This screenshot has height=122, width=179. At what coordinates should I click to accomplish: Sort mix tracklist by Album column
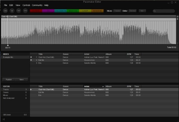(116, 54)
